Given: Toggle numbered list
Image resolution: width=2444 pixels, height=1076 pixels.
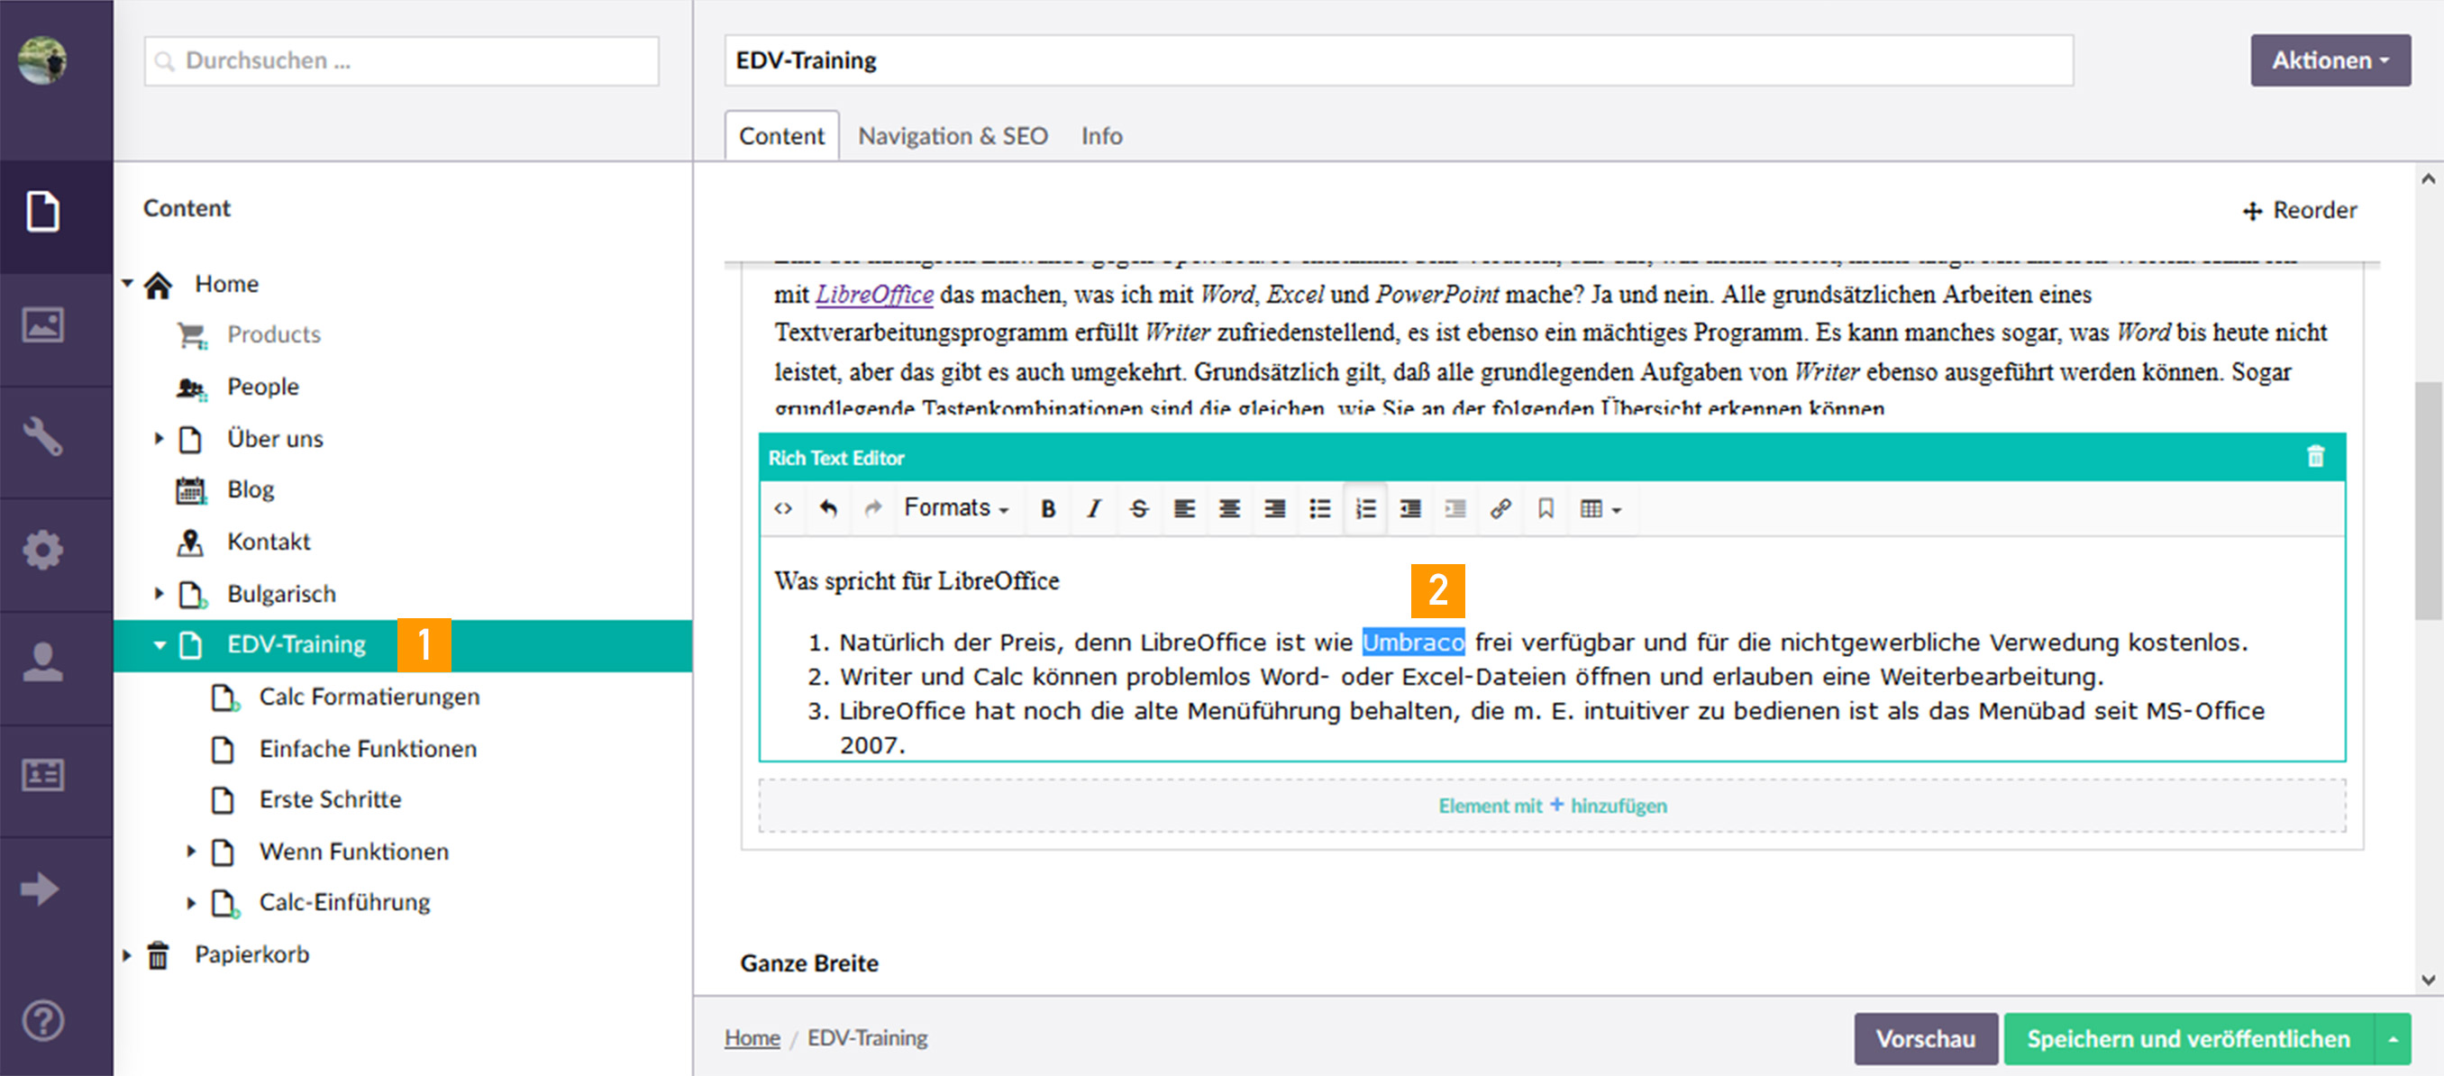Looking at the screenshot, I should [x=1365, y=508].
